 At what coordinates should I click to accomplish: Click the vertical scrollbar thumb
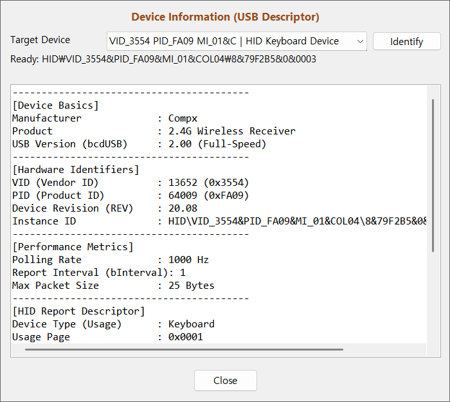pyautogui.click(x=433, y=176)
